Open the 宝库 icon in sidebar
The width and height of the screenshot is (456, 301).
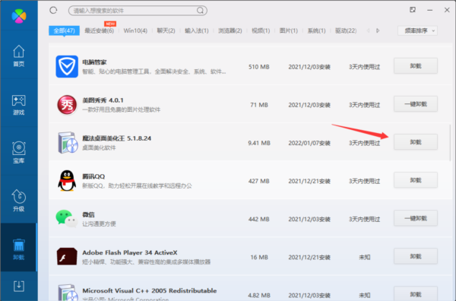pyautogui.click(x=18, y=152)
